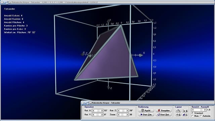Click the Layout F icon button
The image size is (215, 121).
(x=178, y=111)
